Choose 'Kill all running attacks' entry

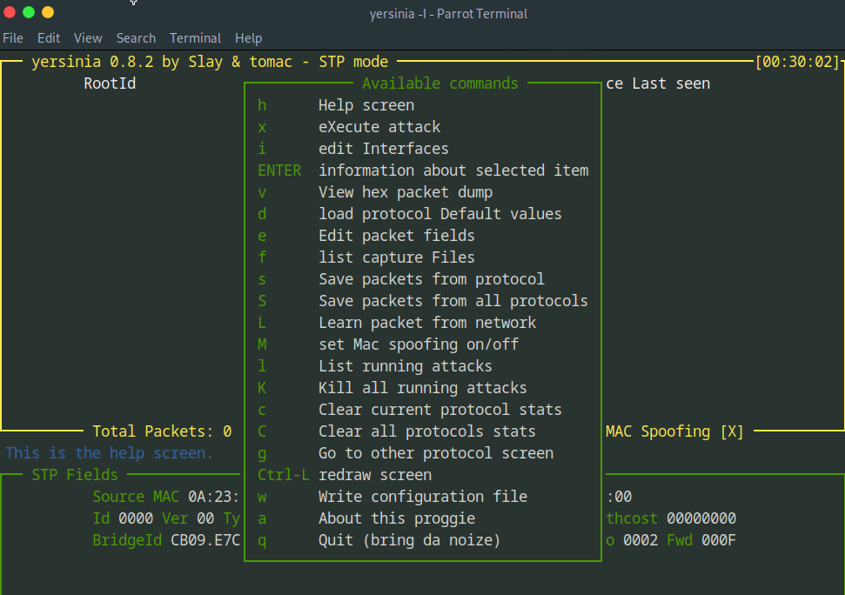pos(422,388)
